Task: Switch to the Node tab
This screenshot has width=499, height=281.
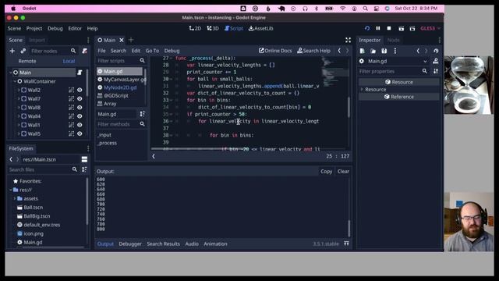Action: pos(393,40)
